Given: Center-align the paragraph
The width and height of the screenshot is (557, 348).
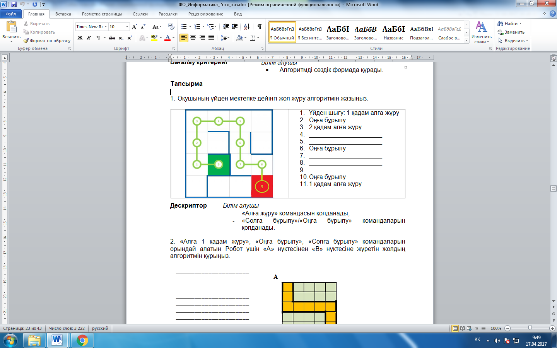Looking at the screenshot, I should [193, 38].
